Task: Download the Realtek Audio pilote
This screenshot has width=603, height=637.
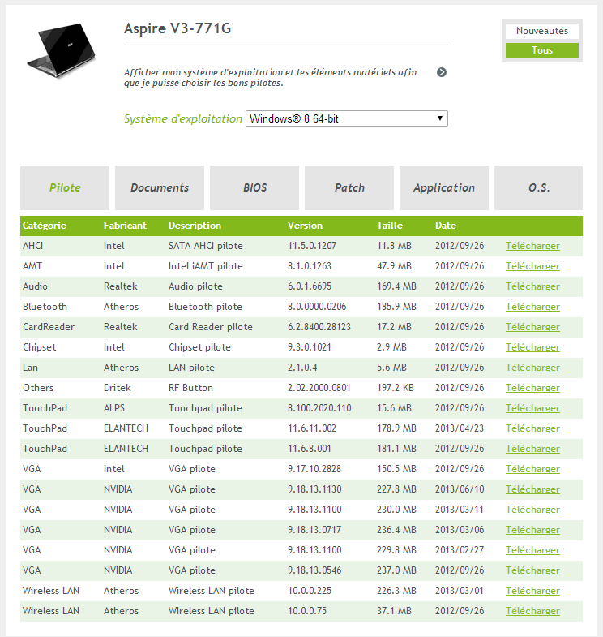Action: click(x=532, y=286)
